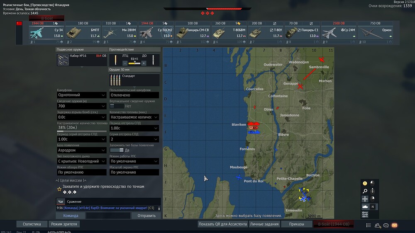Select the Т-80БВМ tank slot
Image resolution: width=415 pixels, height=233 pixels.
[229, 32]
